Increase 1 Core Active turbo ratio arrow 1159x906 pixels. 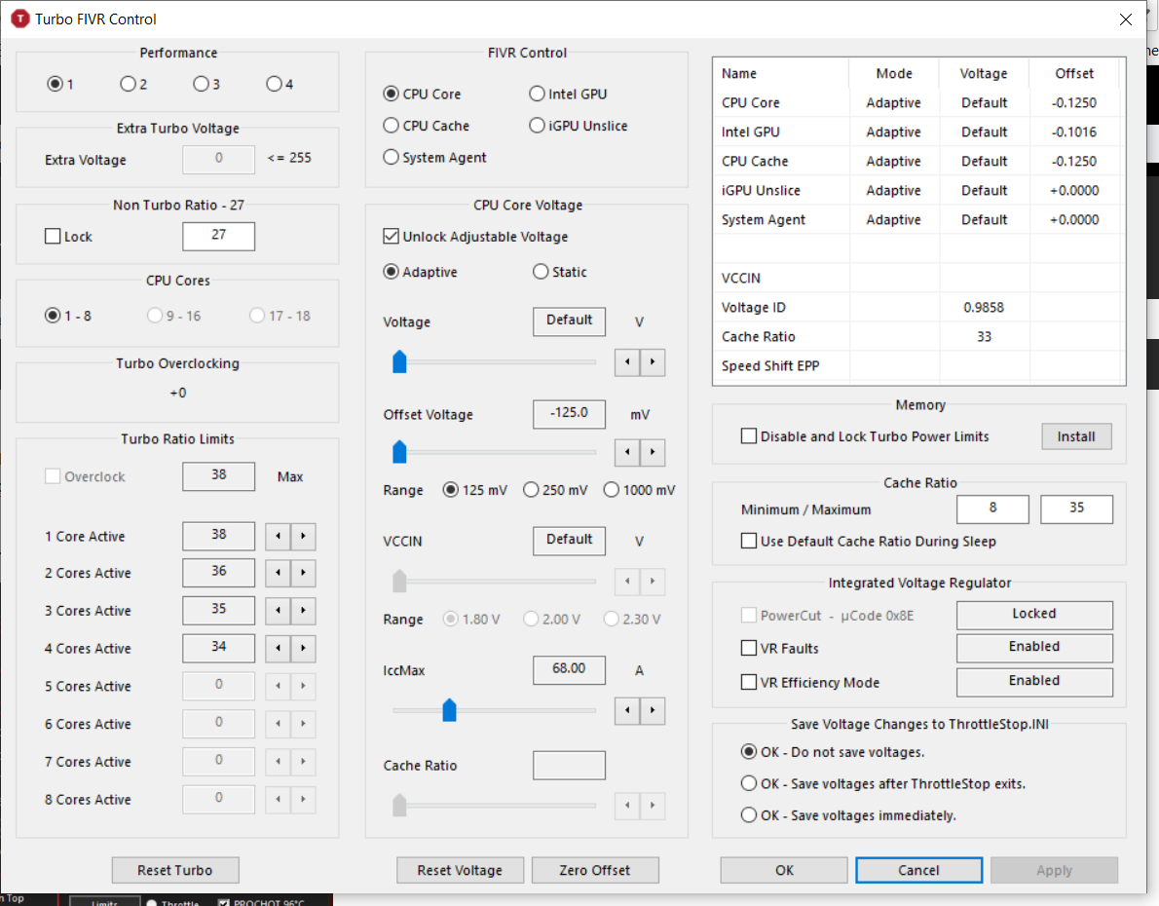click(x=303, y=536)
